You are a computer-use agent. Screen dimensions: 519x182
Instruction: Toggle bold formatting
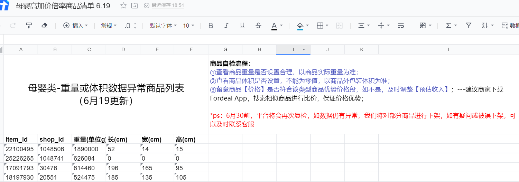[211, 26]
